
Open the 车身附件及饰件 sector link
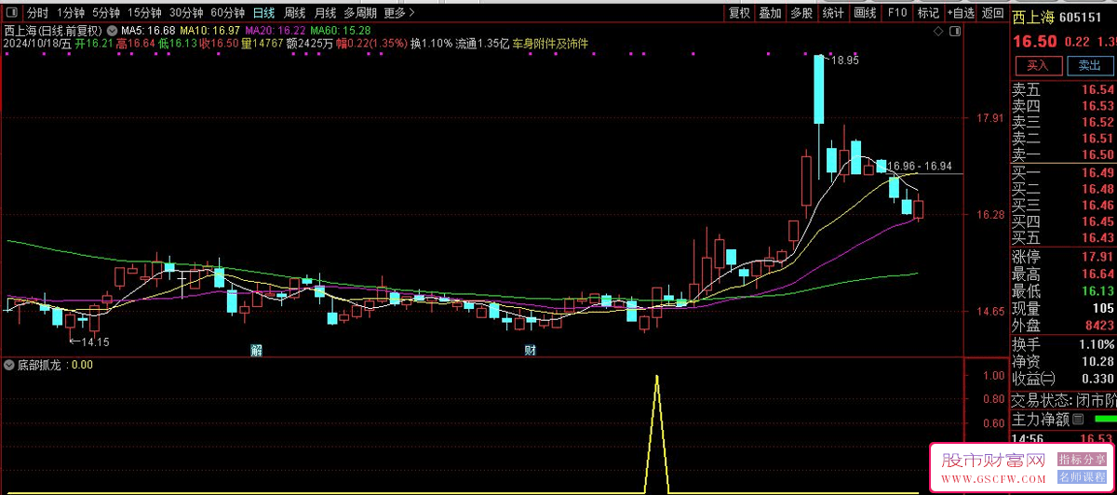tap(550, 44)
